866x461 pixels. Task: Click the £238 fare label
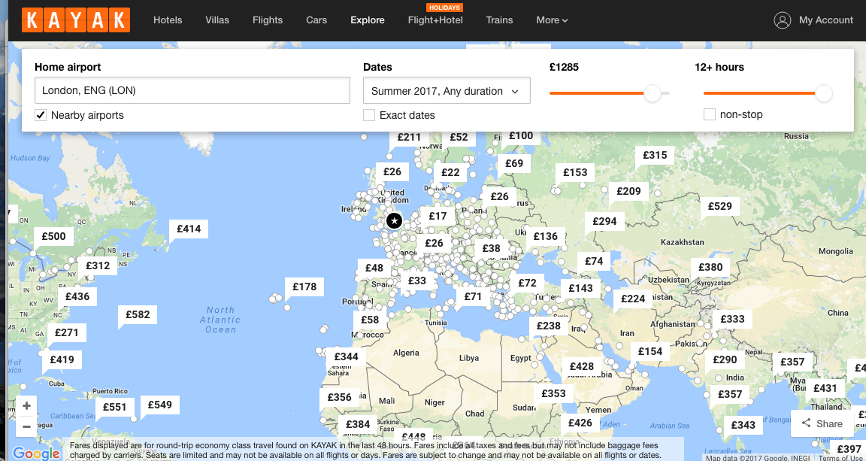coord(549,326)
